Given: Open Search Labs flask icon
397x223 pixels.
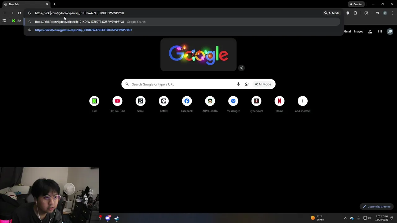Looking at the screenshot, I should [x=370, y=32].
